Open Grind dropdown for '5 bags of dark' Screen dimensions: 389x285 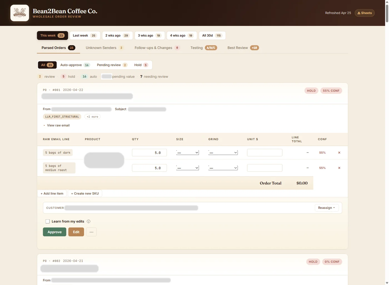pyautogui.click(x=223, y=152)
